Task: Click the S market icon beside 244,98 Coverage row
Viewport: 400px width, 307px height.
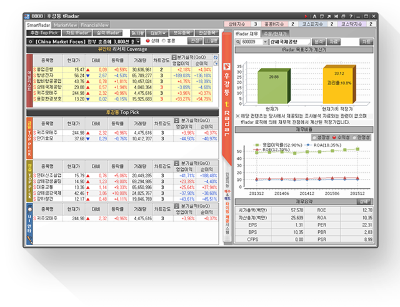Action: click(x=35, y=93)
